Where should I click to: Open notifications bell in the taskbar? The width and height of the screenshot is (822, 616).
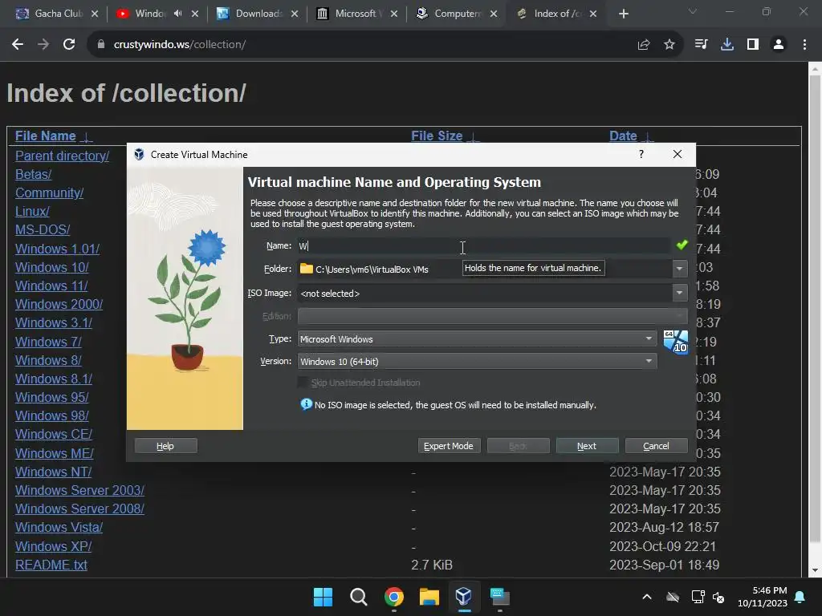pos(800,597)
